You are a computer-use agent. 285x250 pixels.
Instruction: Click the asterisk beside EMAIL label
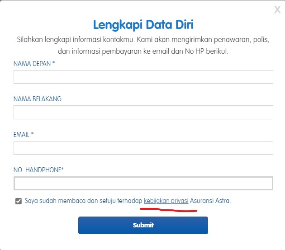pyautogui.click(x=33, y=133)
